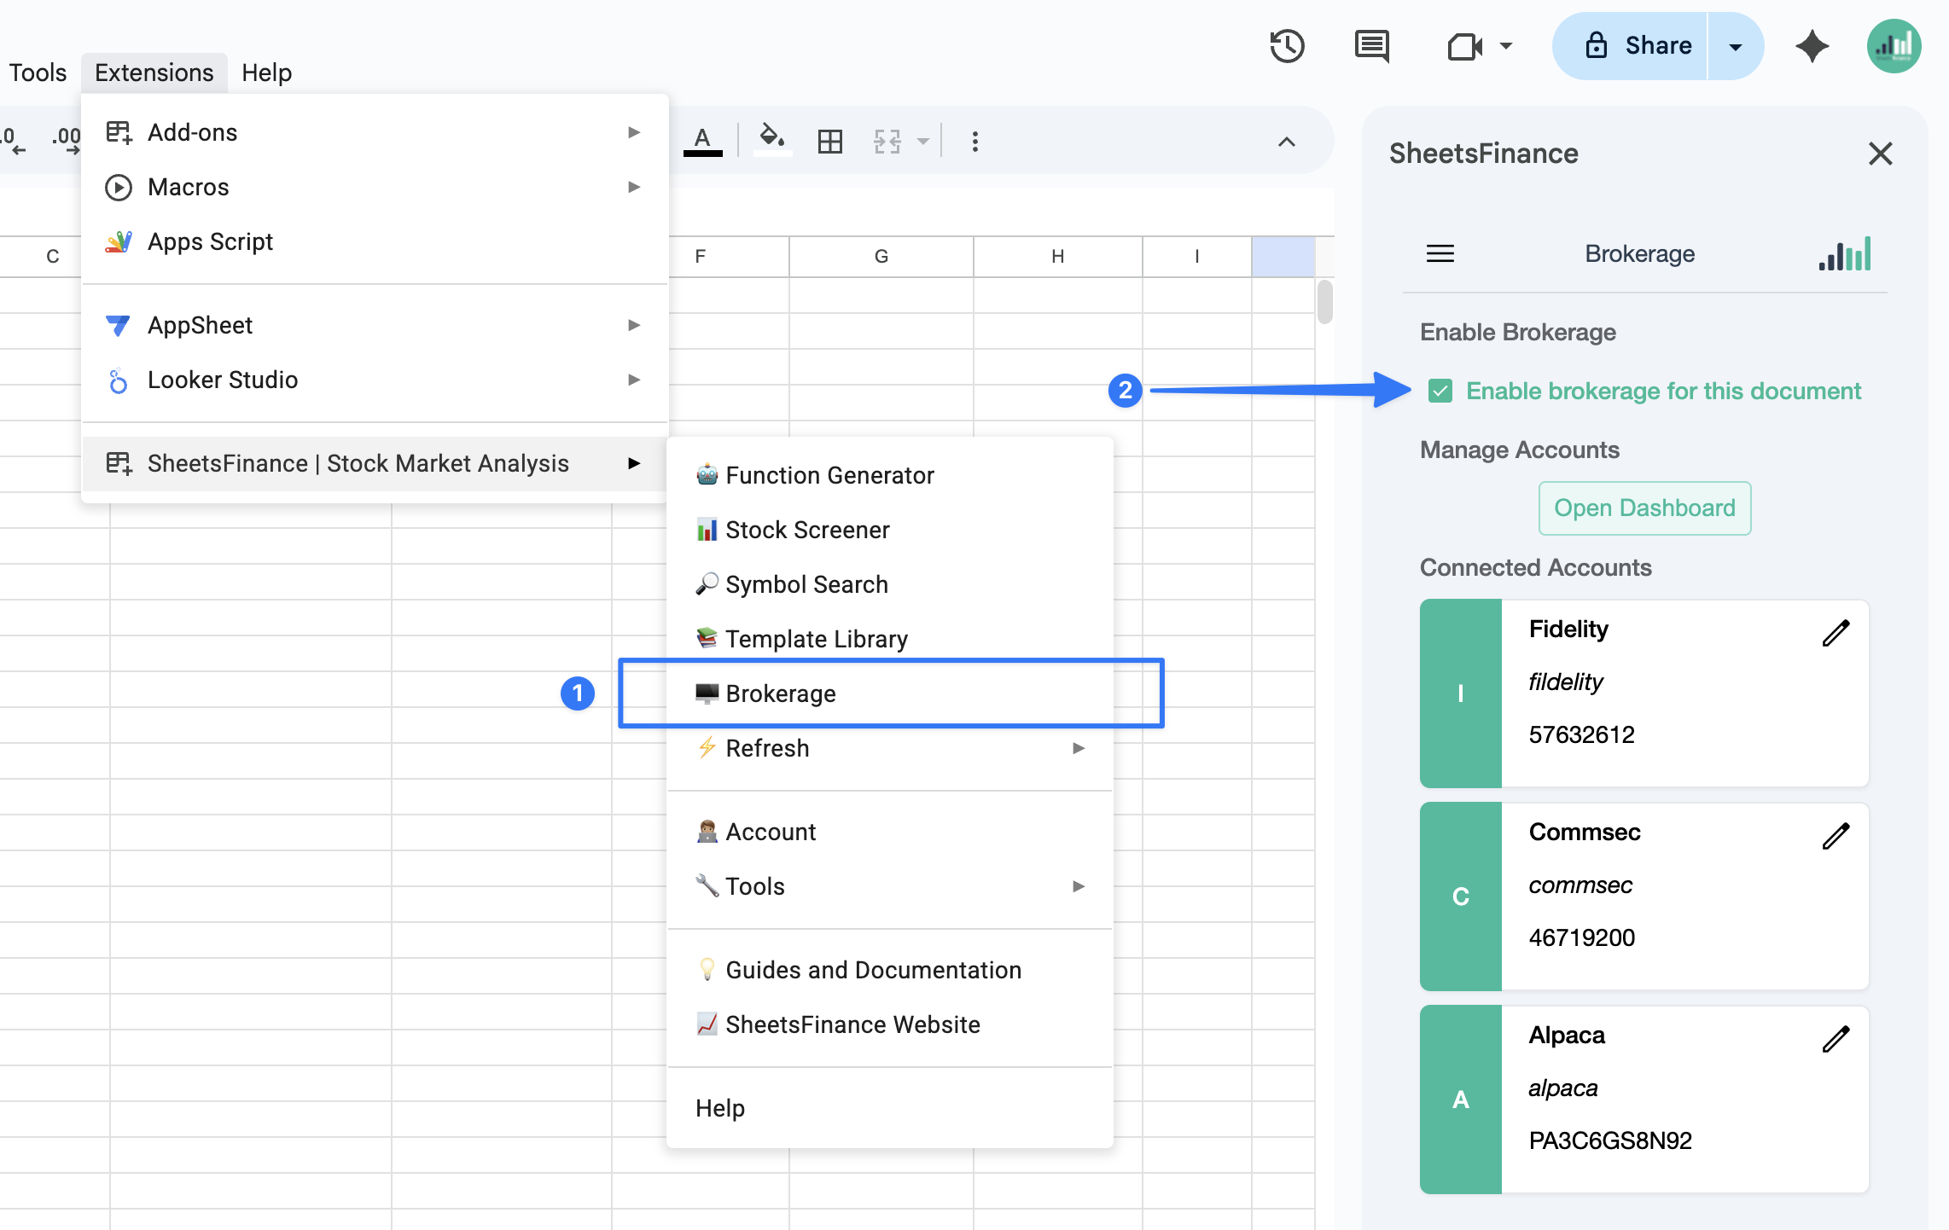Open the Stock Screener
The height and width of the screenshot is (1230, 1949).
click(890, 530)
